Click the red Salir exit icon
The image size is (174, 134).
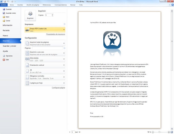(x=4, y=60)
